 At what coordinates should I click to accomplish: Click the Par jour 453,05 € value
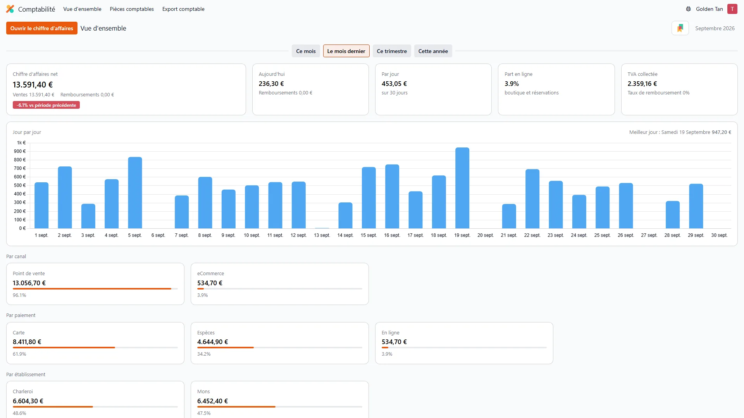point(394,84)
